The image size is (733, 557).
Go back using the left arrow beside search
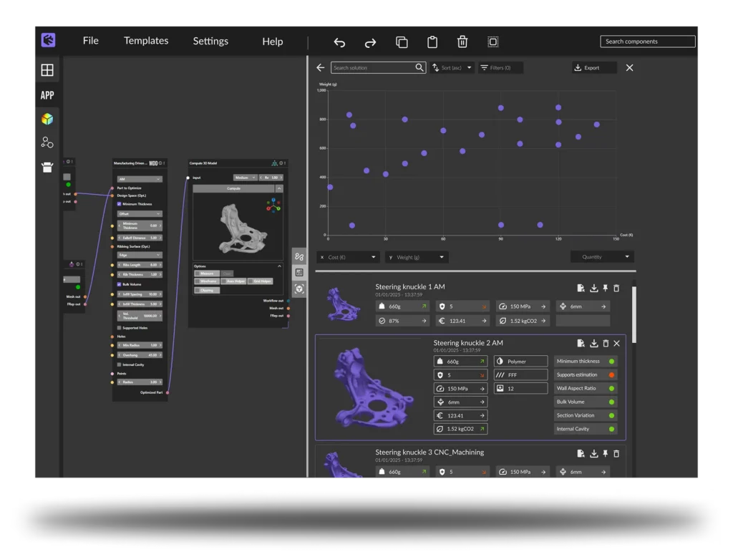[320, 68]
